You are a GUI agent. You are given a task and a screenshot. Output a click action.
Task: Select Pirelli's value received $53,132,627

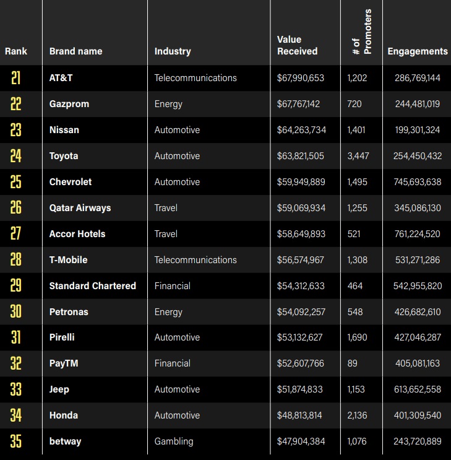tap(301, 337)
